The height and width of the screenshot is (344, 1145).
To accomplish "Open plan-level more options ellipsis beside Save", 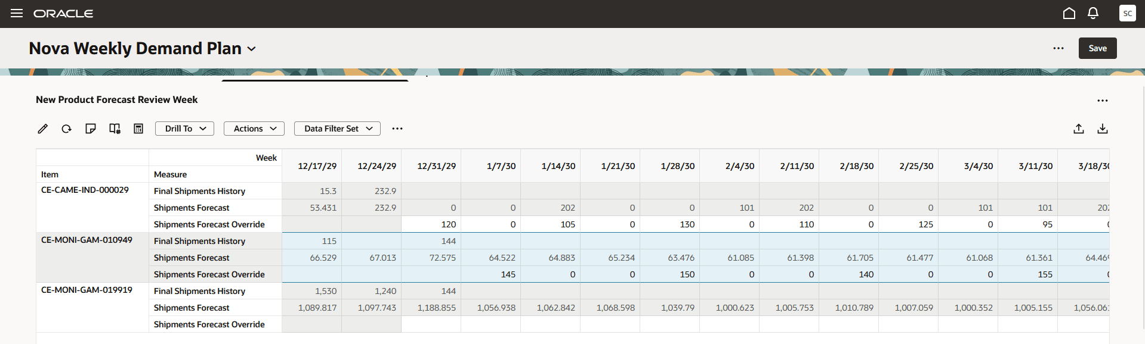I will pos(1058,48).
